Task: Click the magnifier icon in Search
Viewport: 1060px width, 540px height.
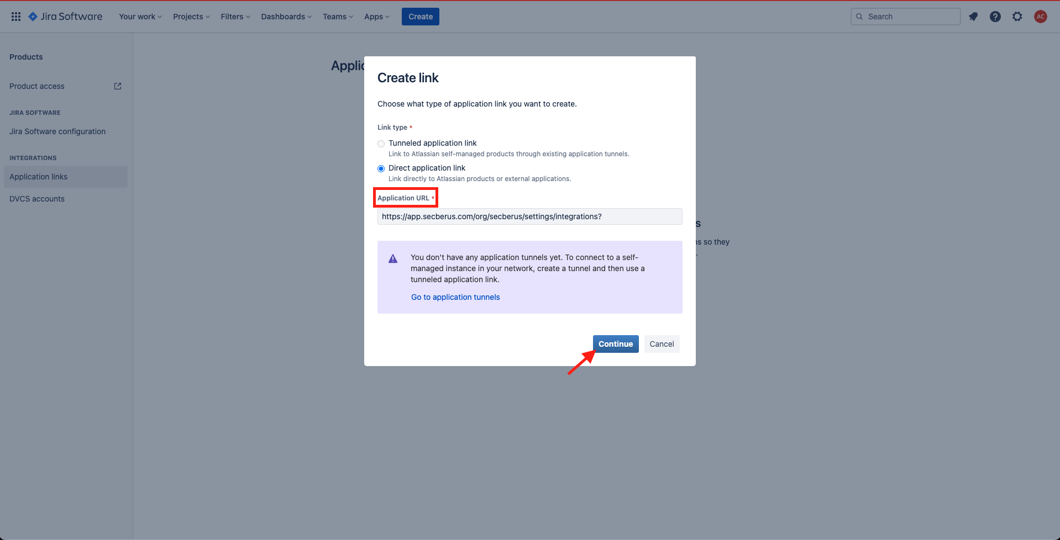Action: coord(859,17)
